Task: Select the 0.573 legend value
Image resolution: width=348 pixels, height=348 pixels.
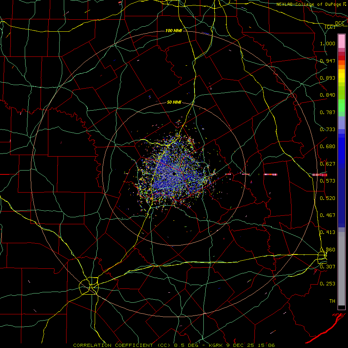Action: (328, 181)
